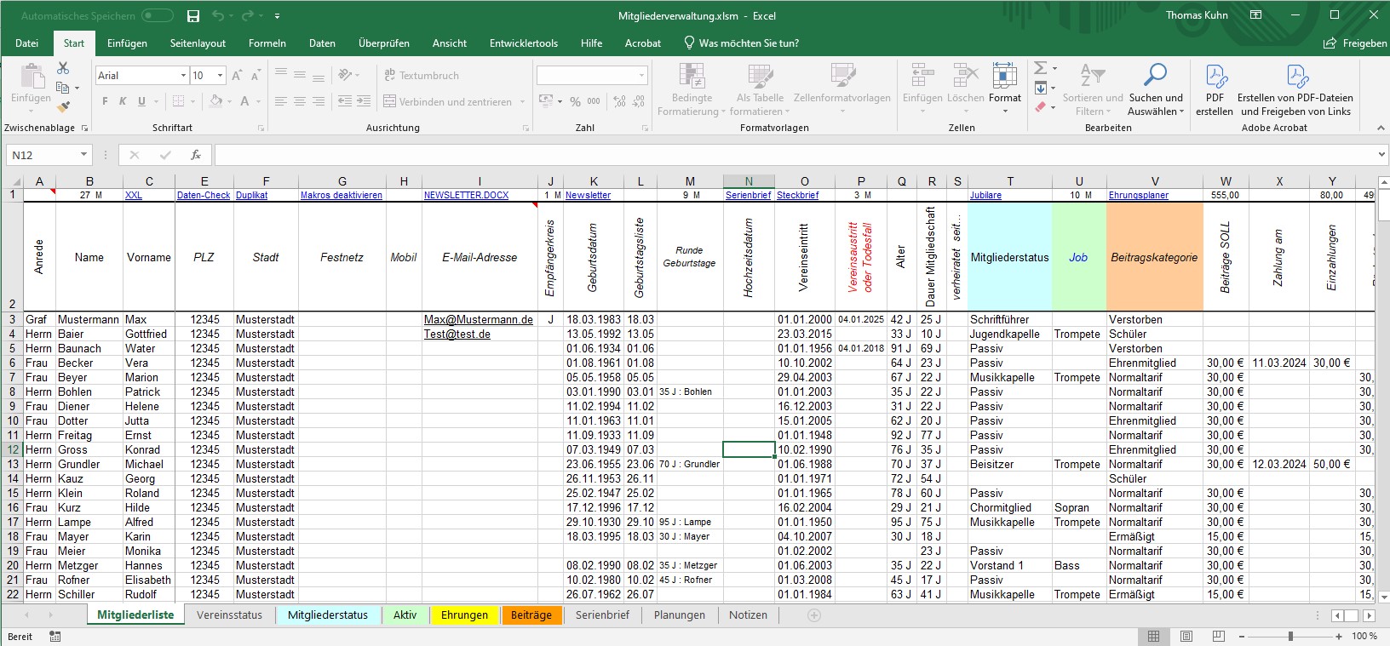
Task: Click the Format Painter brush icon
Action: click(63, 107)
